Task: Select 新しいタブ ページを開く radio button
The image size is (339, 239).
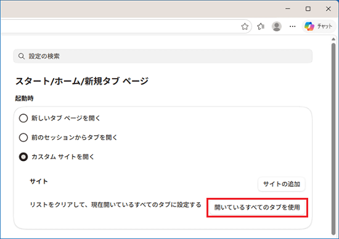Action: point(23,118)
